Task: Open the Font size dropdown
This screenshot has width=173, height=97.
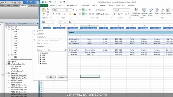Action: click(71, 10)
